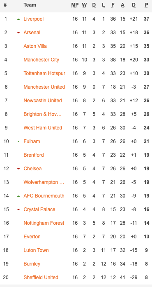Click the red down arrow beside Crystal Palace
Image resolution: width=152 pixels, height=287 pixels.
(18, 209)
